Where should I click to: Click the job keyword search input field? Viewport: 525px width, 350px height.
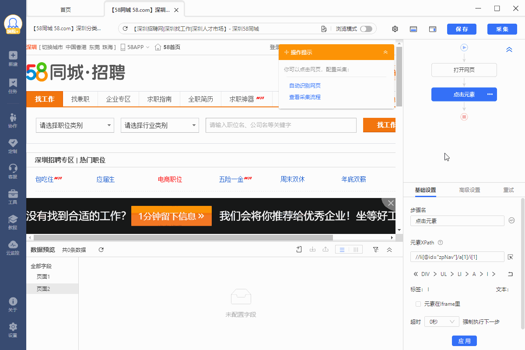coord(281,125)
